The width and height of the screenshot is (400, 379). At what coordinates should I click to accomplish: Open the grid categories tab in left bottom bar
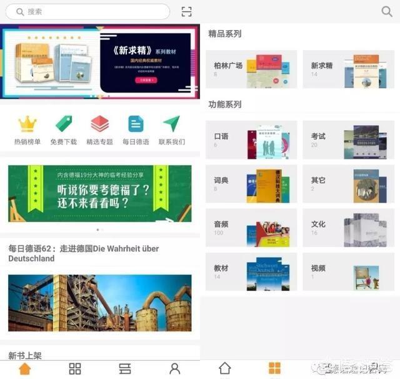coord(75,368)
